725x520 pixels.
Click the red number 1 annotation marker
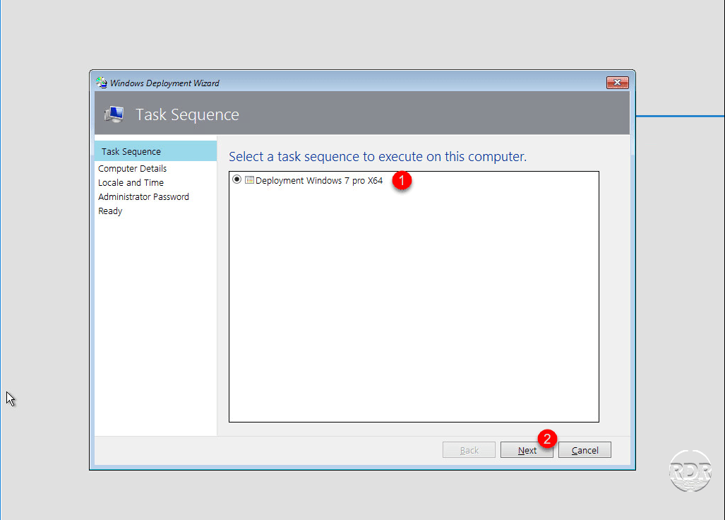402,180
